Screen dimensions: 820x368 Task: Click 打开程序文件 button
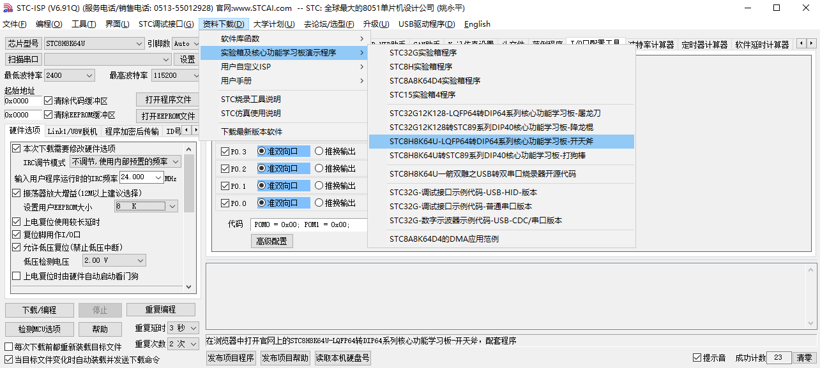tap(168, 99)
